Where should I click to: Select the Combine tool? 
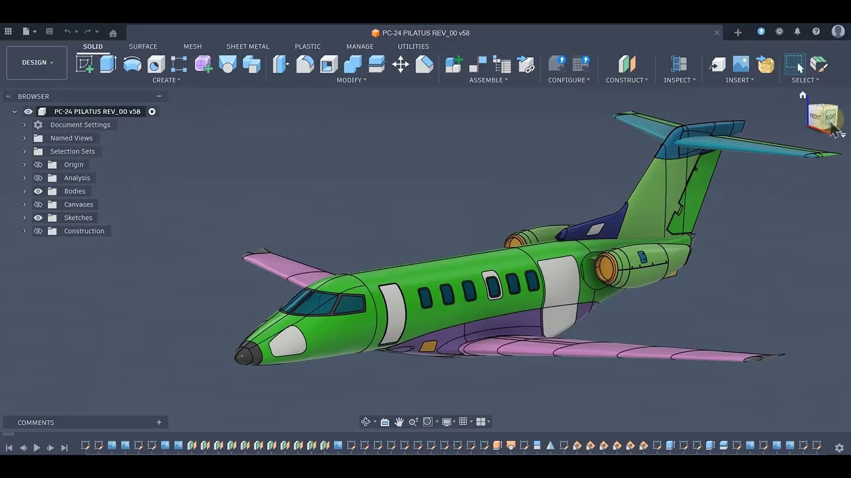352,64
